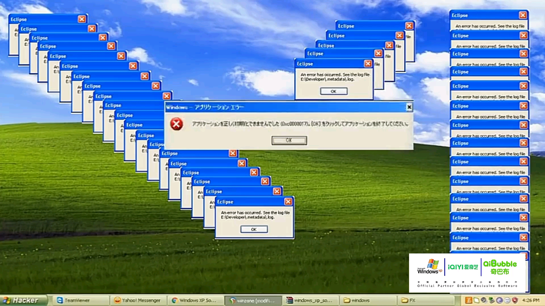The image size is (545, 306).
Task: Click the green Safely Remove Hardware tray icon
Action: click(x=492, y=300)
